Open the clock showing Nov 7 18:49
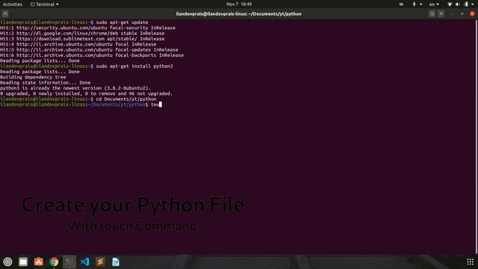Screen dimensions: 478x269 [x=239, y=4]
